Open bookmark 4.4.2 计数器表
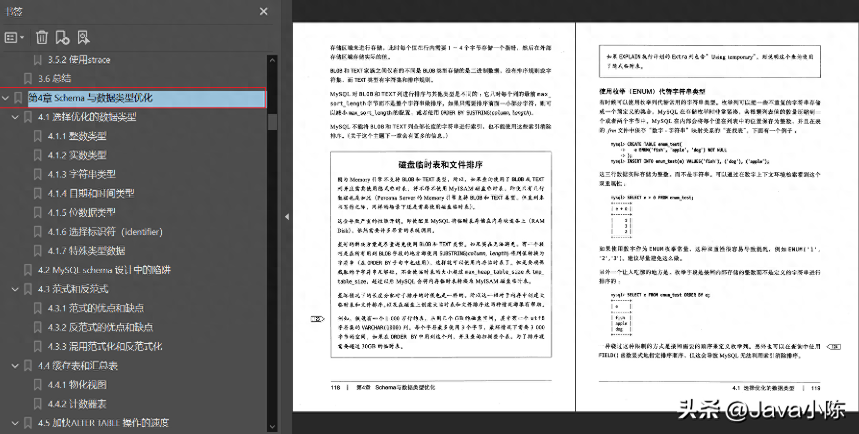 tap(77, 404)
